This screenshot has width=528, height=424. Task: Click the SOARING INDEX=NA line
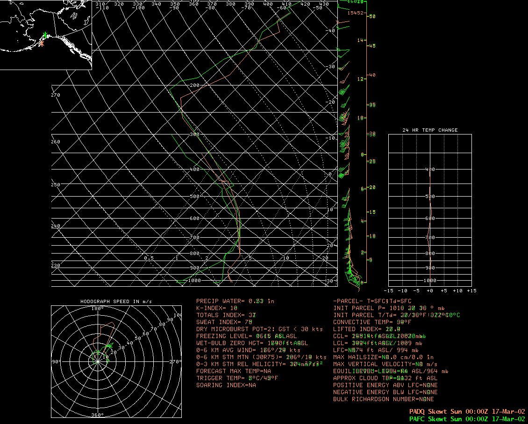pyautogui.click(x=226, y=385)
